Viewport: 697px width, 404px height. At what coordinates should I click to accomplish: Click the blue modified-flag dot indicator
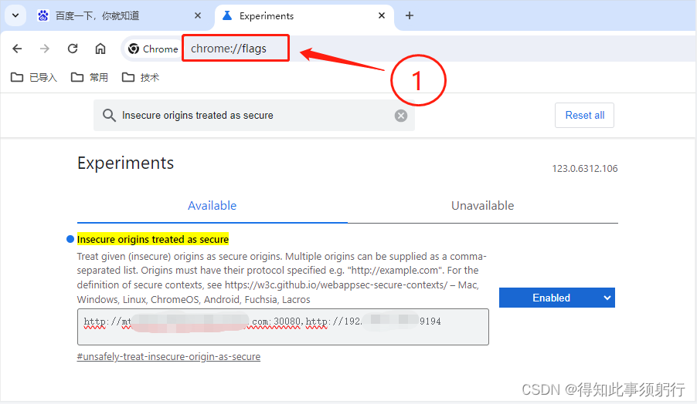coord(70,240)
